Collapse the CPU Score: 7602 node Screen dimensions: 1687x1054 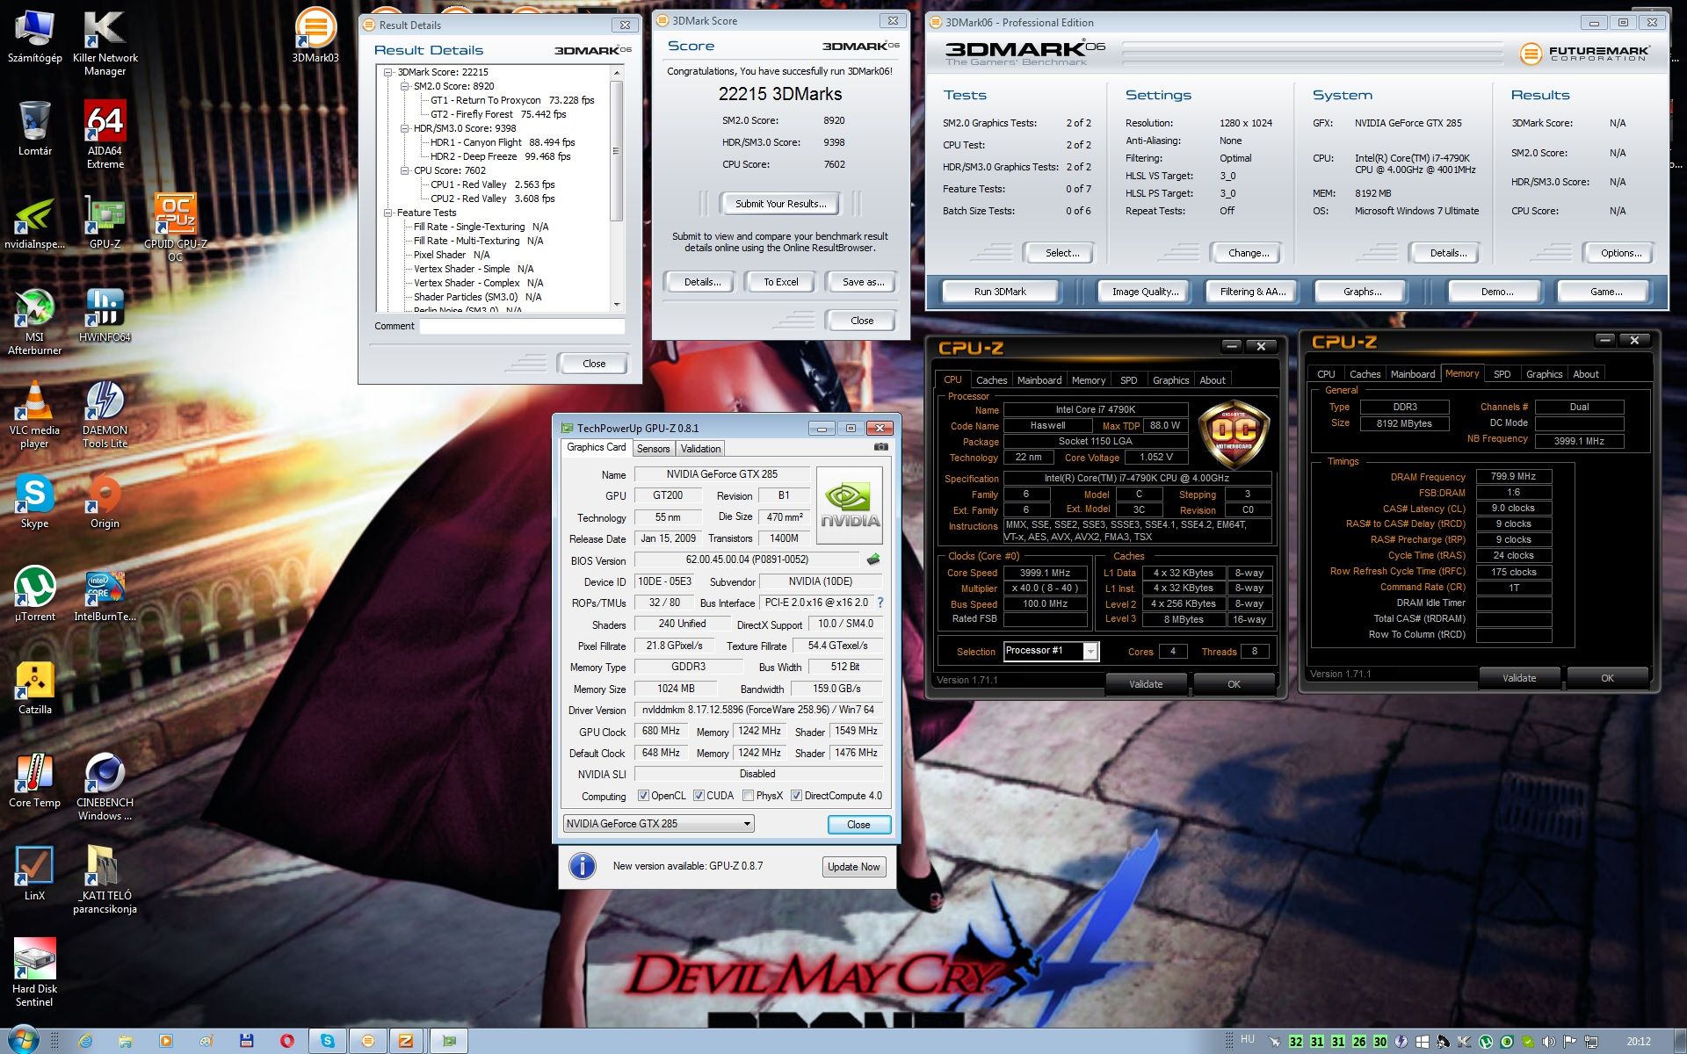click(x=405, y=170)
